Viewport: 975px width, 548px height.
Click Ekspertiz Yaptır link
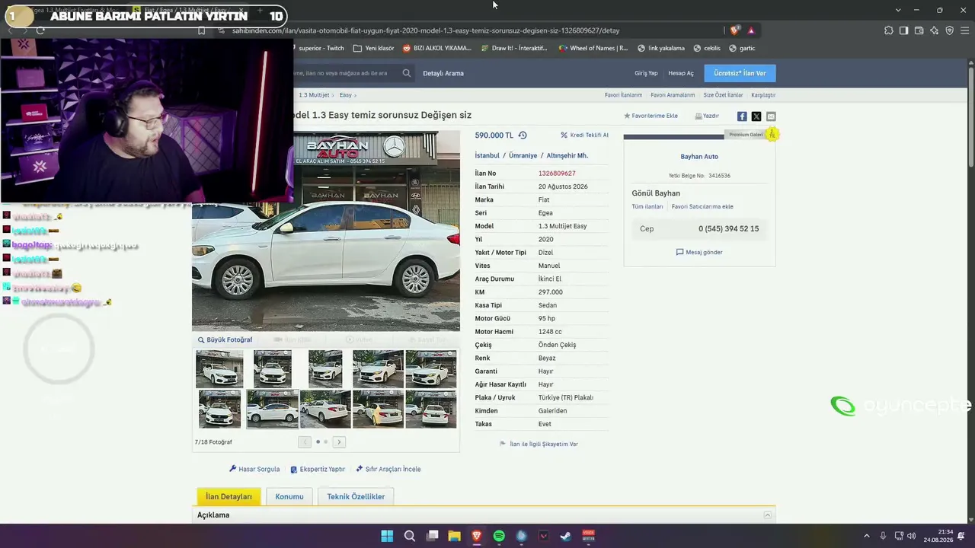(318, 469)
